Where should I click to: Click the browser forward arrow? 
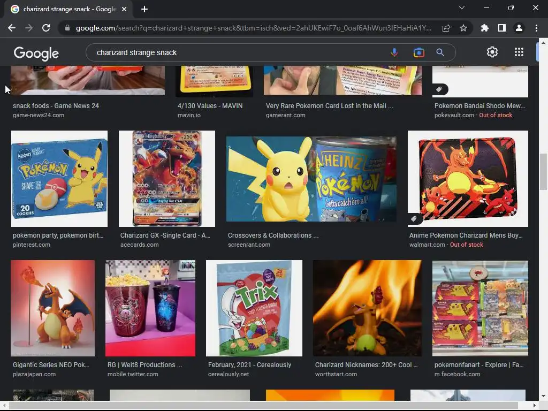point(29,28)
